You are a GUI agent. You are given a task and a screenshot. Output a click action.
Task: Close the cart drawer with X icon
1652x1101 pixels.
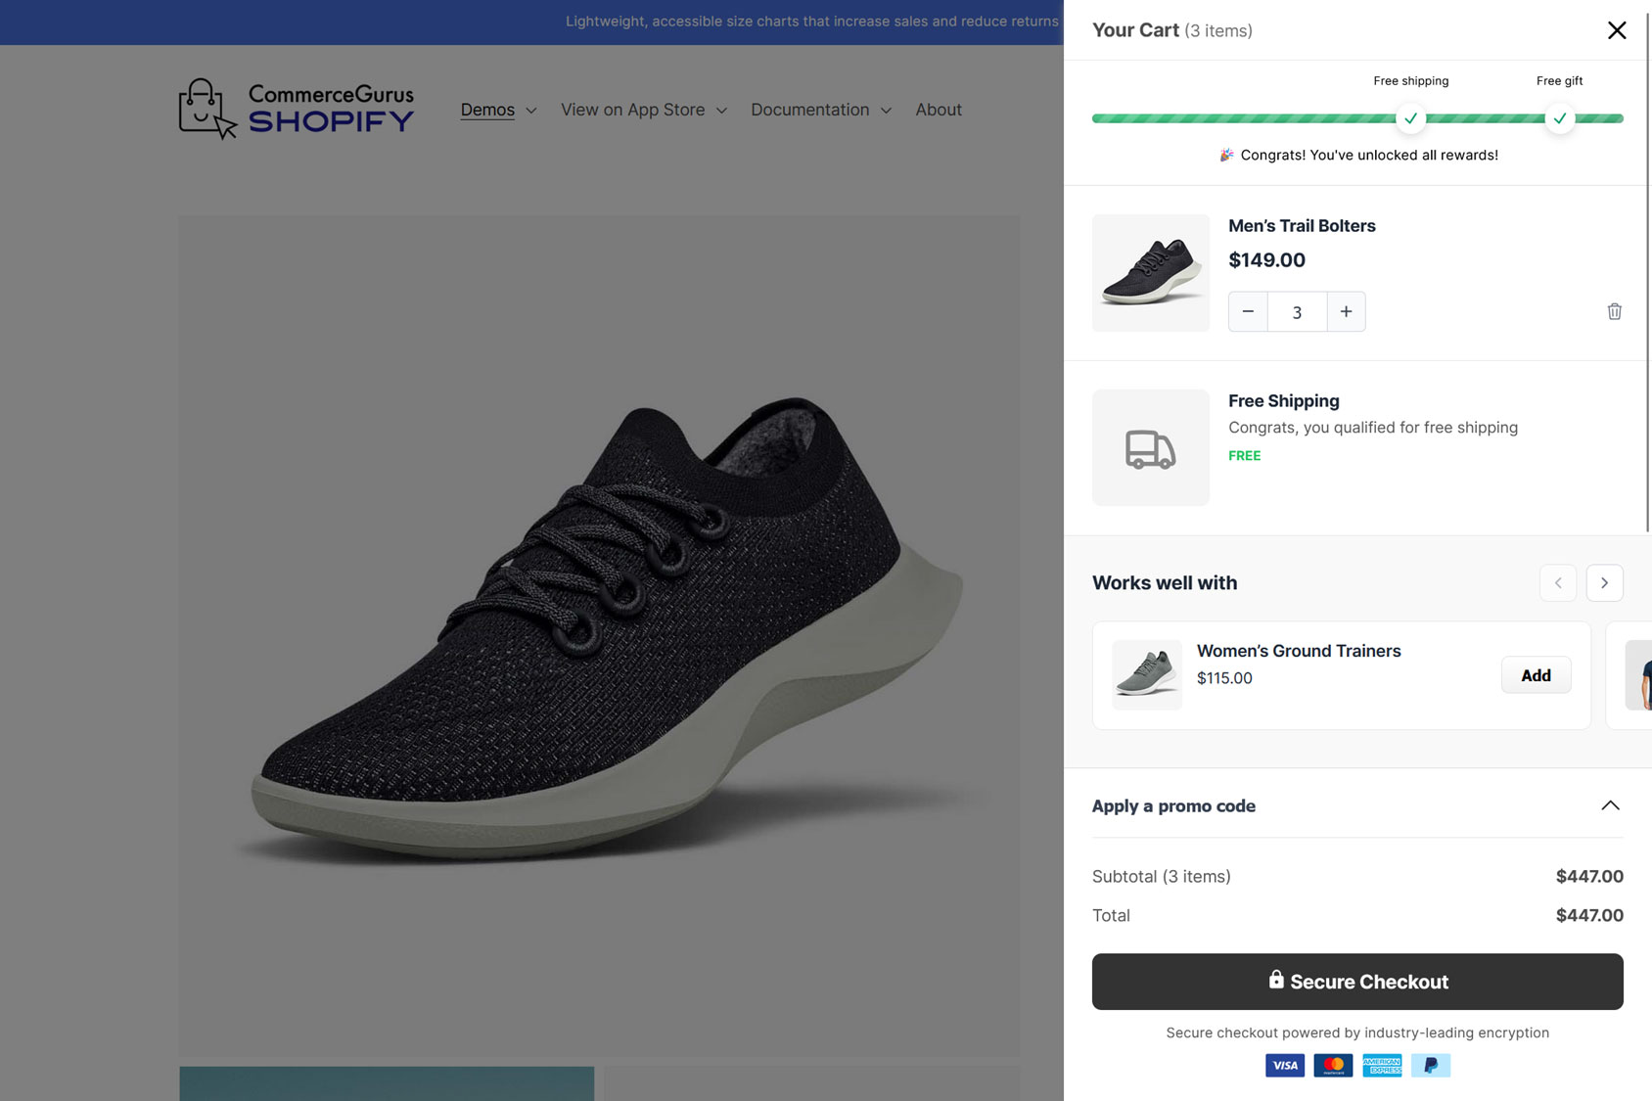click(1617, 30)
